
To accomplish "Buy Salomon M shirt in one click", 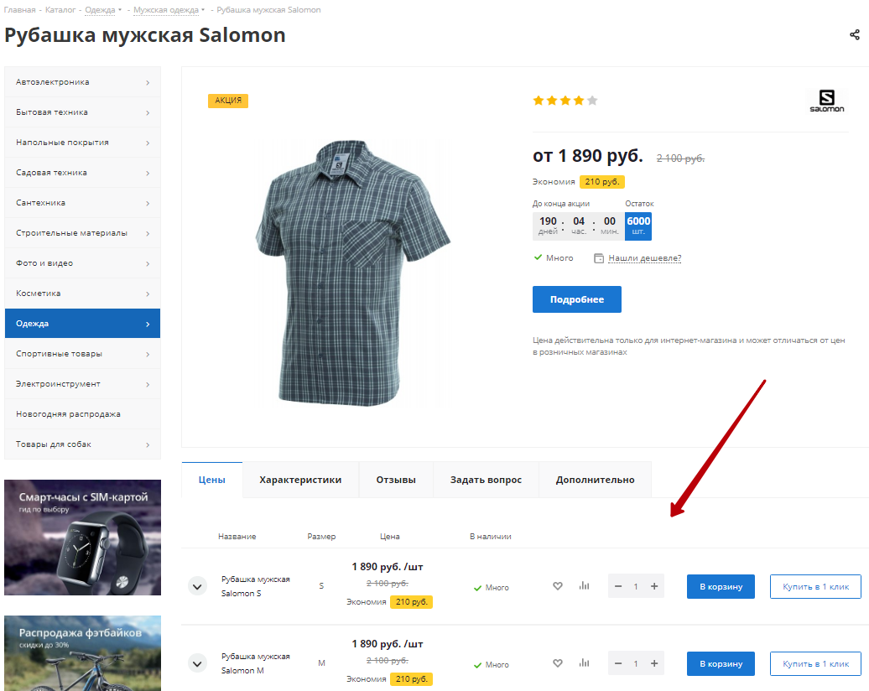I will click(815, 664).
